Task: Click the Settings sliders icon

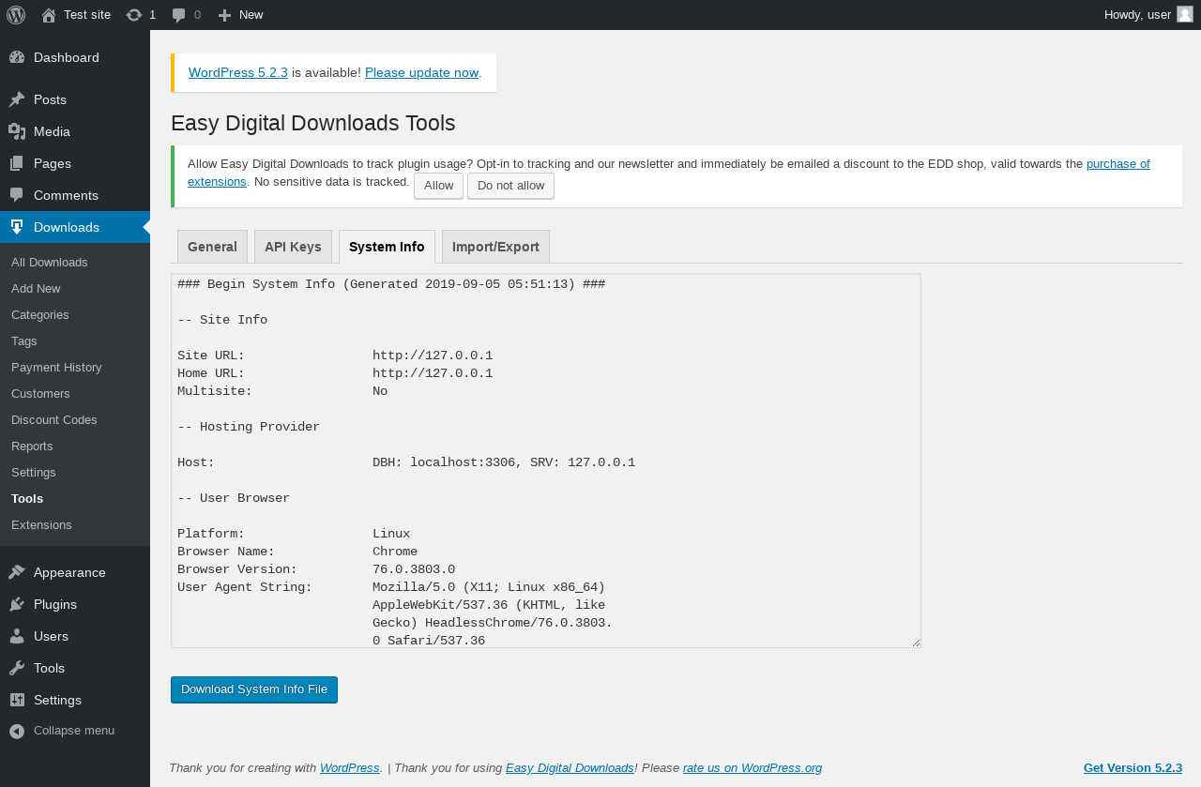Action: coord(17,700)
